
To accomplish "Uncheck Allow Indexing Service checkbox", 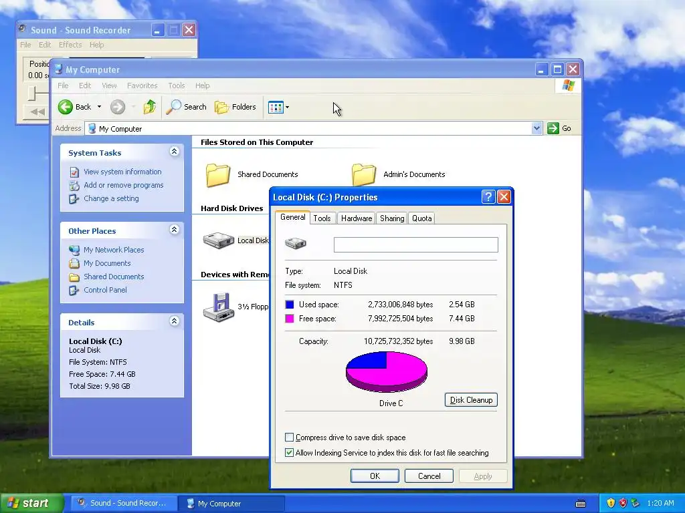I will [289, 452].
